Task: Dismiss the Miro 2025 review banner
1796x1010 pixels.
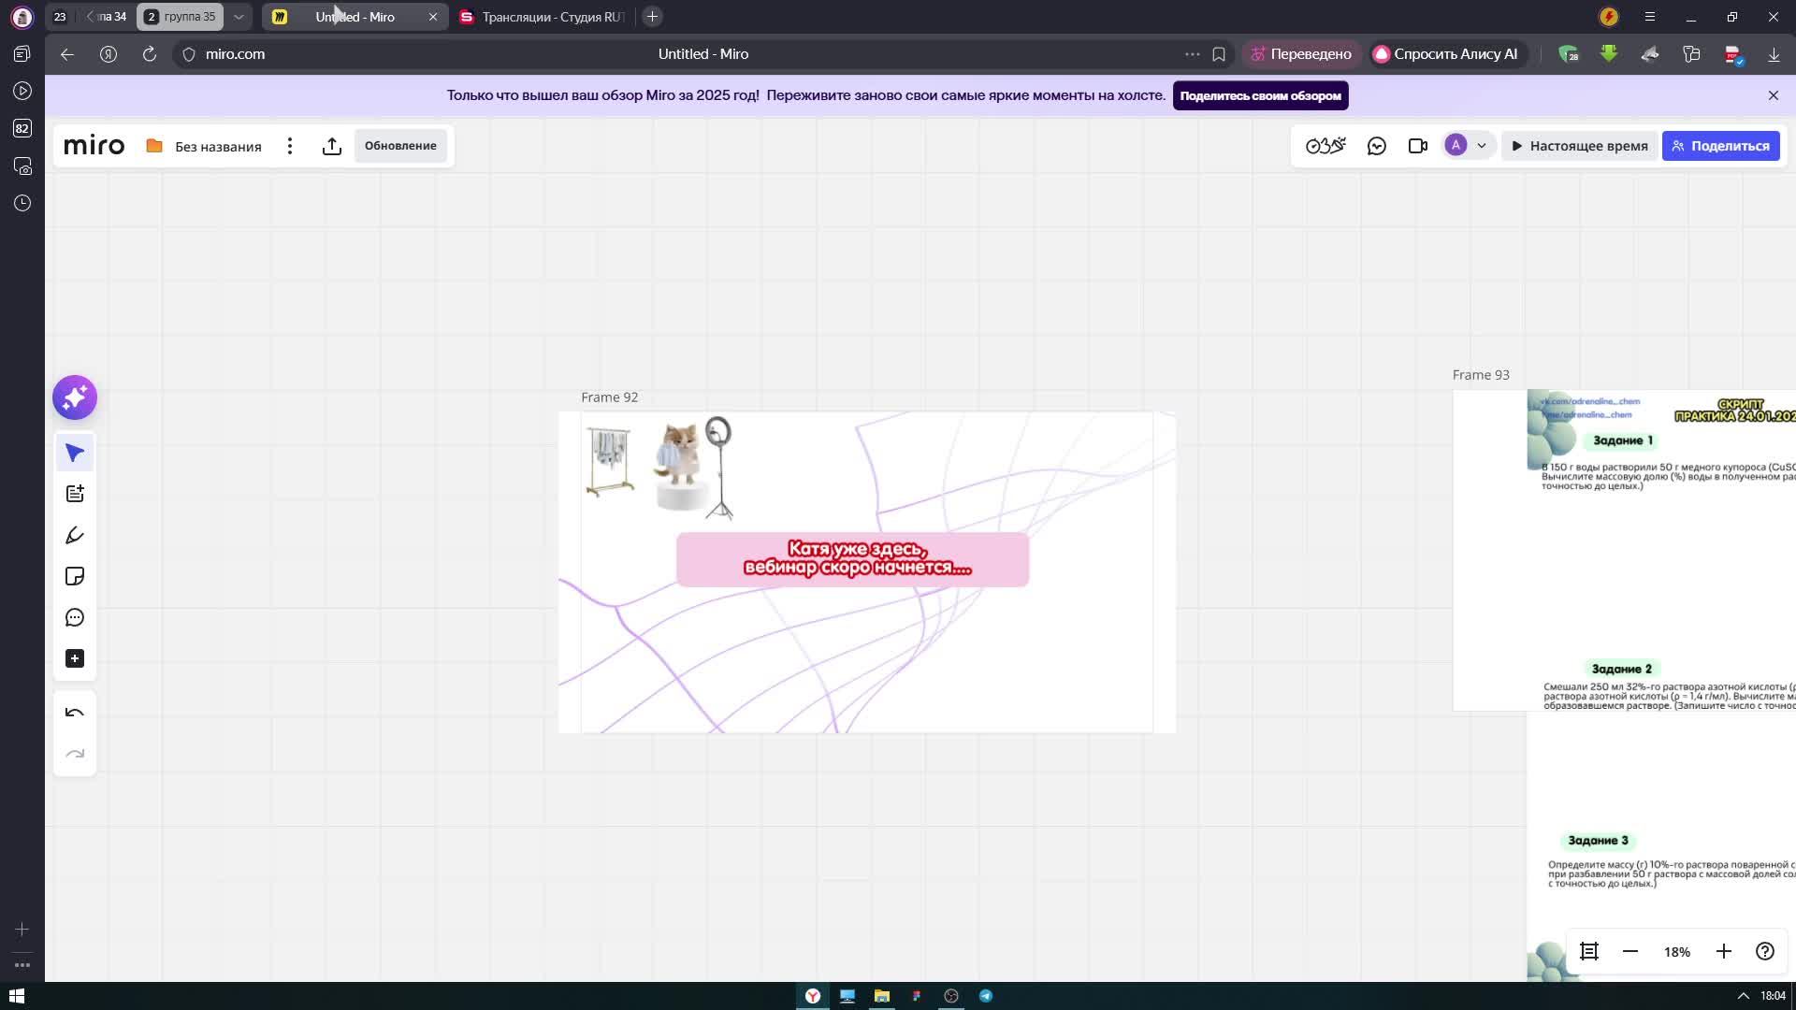Action: [1773, 95]
